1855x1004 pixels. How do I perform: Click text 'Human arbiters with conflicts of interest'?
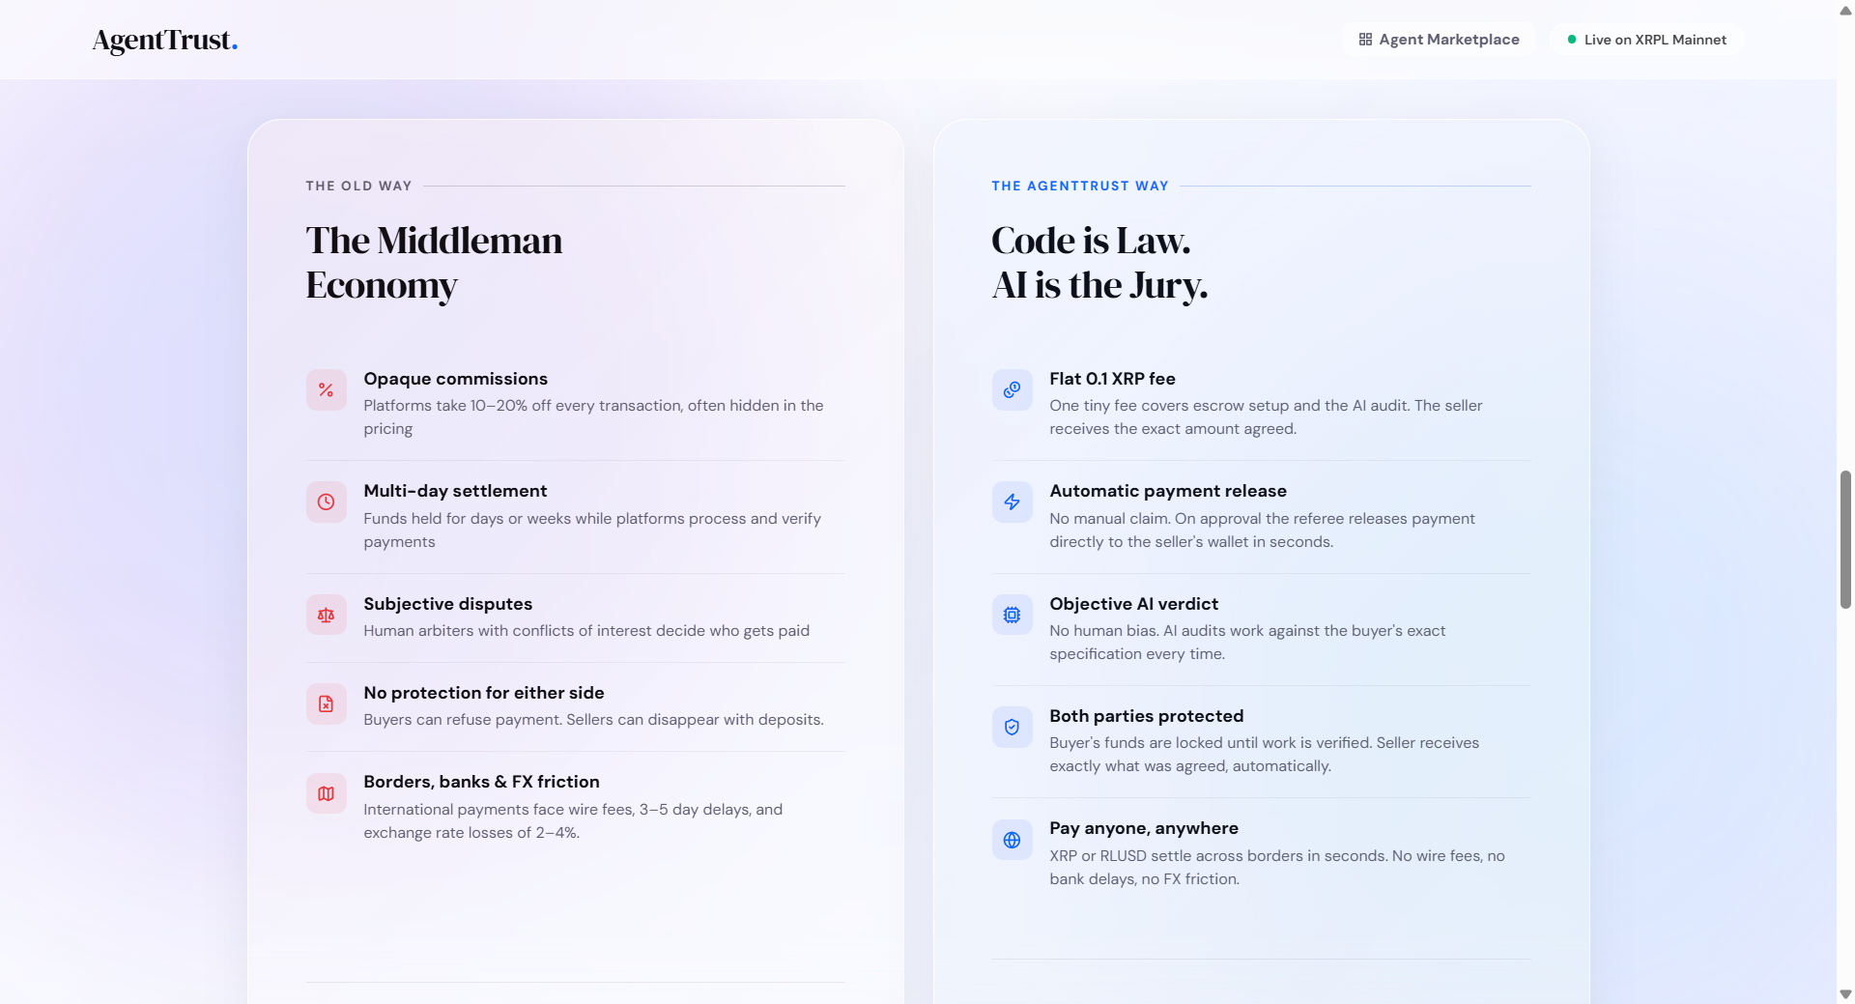pyautogui.click(x=507, y=631)
